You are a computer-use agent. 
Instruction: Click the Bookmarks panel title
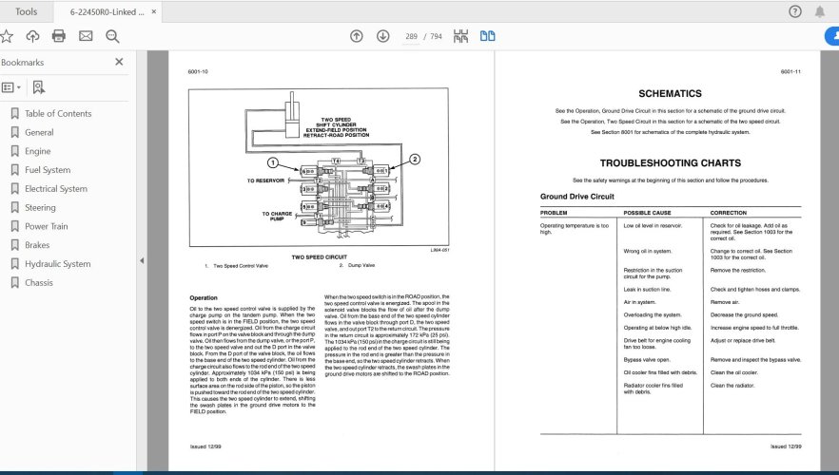[23, 63]
